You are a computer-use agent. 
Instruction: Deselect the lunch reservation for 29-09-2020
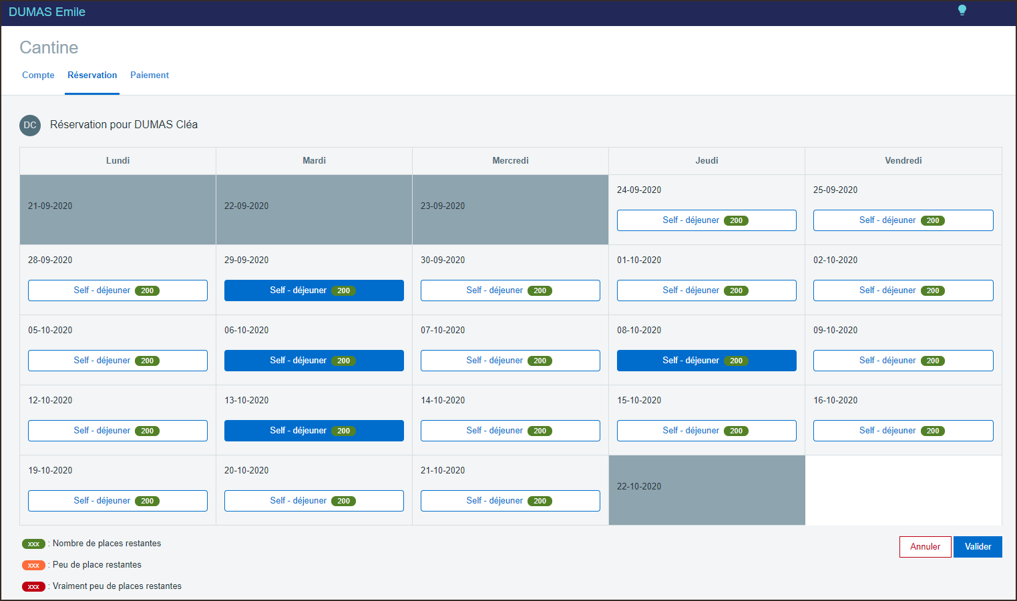(314, 290)
